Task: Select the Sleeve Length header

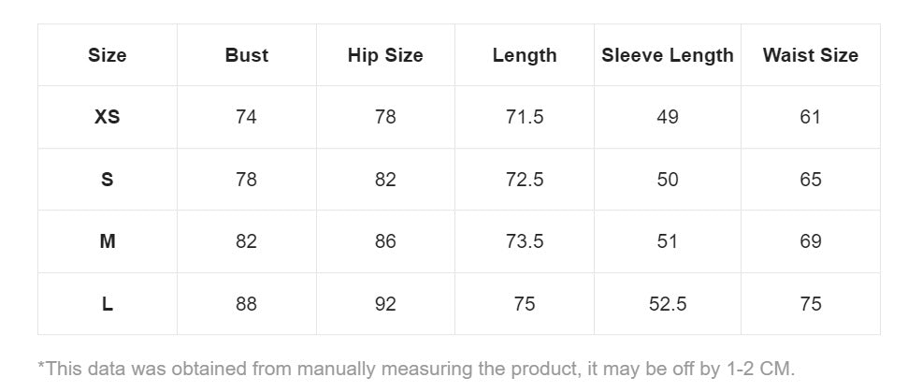Action: point(667,55)
